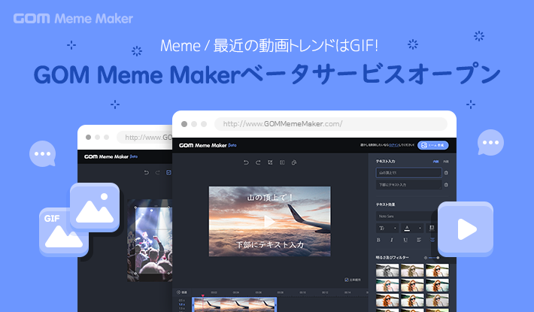The width and height of the screenshot is (534, 312).
Task: Click the flip icon in the editor toolbar
Action: pos(281,162)
